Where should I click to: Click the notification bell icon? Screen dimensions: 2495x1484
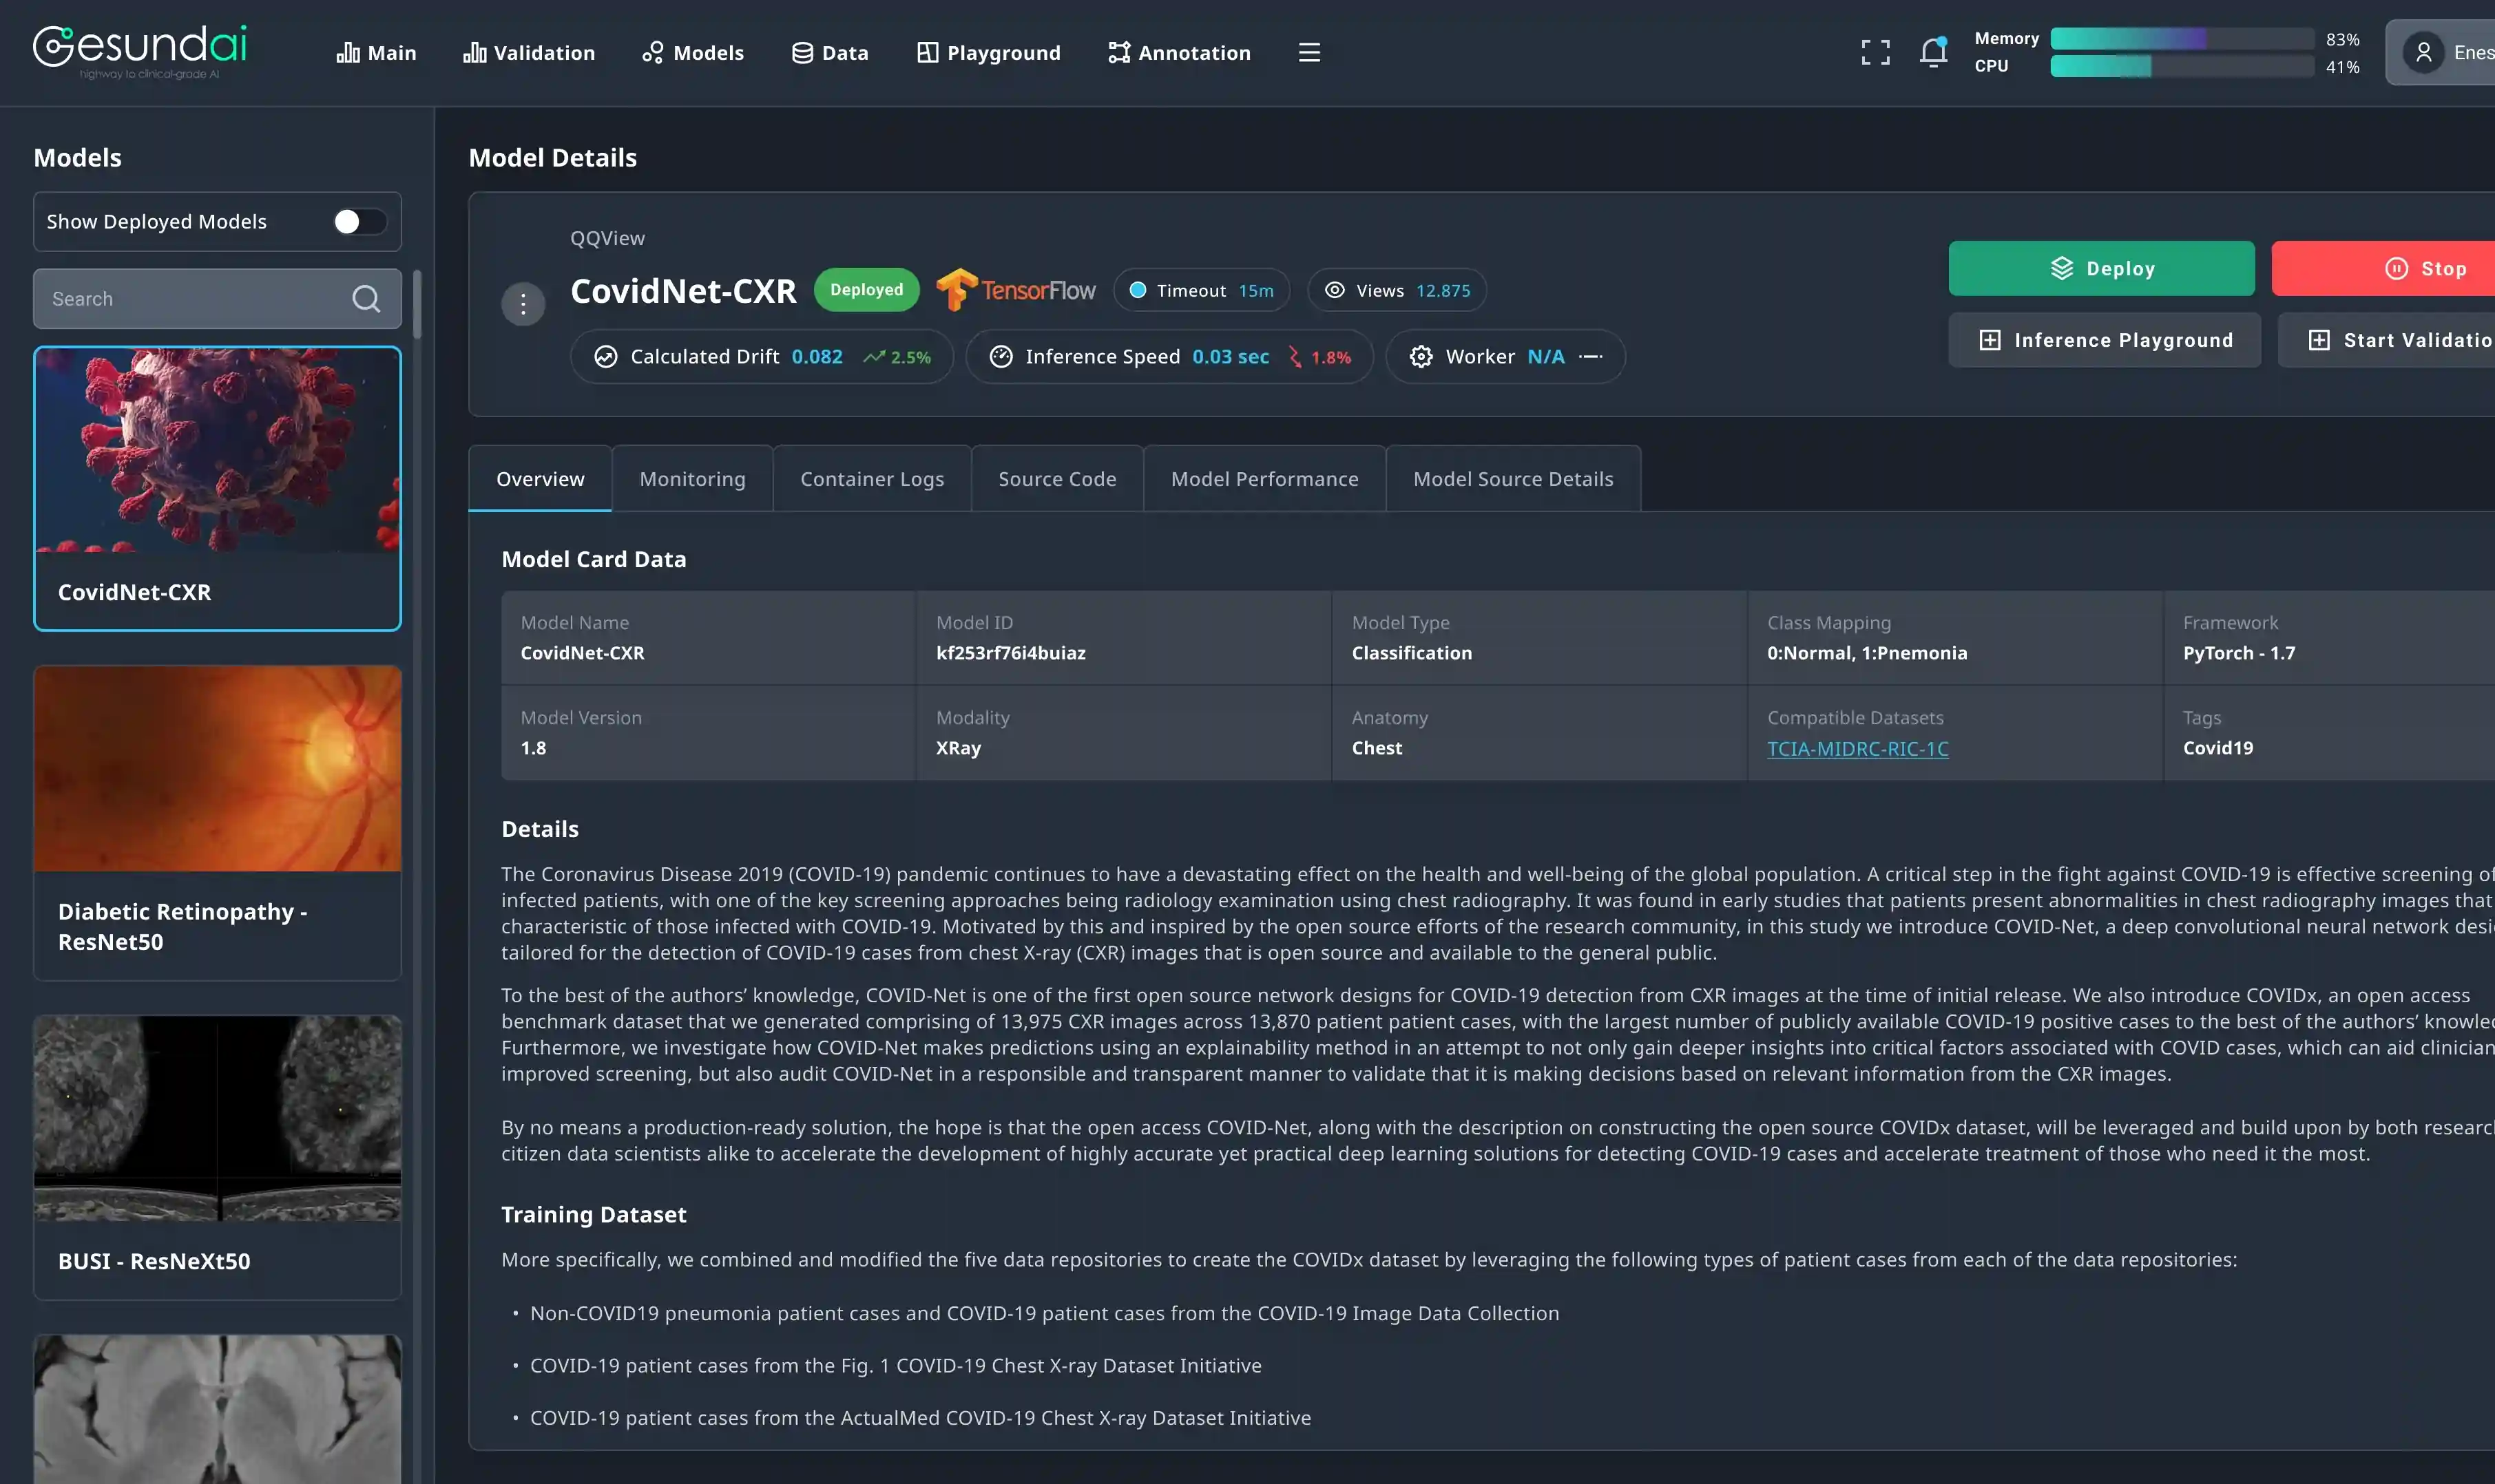(x=1933, y=52)
